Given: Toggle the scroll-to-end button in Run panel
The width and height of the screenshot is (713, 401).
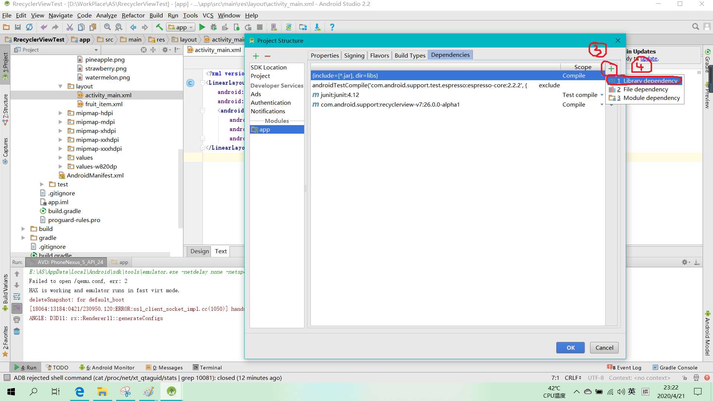Looking at the screenshot, I should coord(17,308).
